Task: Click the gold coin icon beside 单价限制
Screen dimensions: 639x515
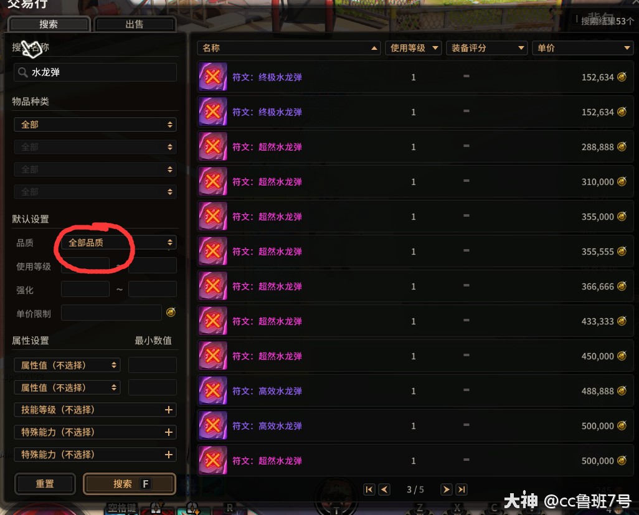Action: 171,313
